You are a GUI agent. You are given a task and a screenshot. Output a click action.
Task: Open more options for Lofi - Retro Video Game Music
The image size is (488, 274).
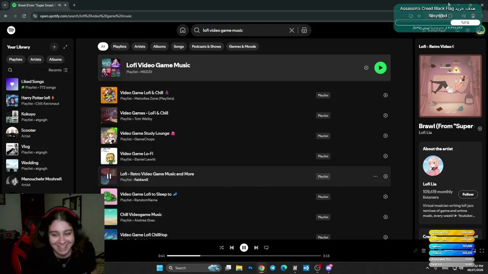(375, 176)
